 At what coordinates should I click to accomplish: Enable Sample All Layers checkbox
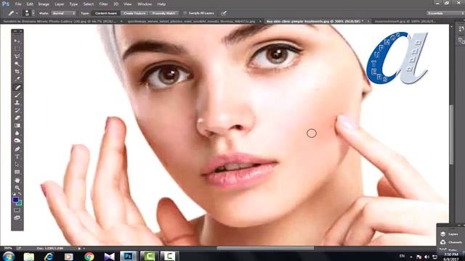[x=185, y=13]
